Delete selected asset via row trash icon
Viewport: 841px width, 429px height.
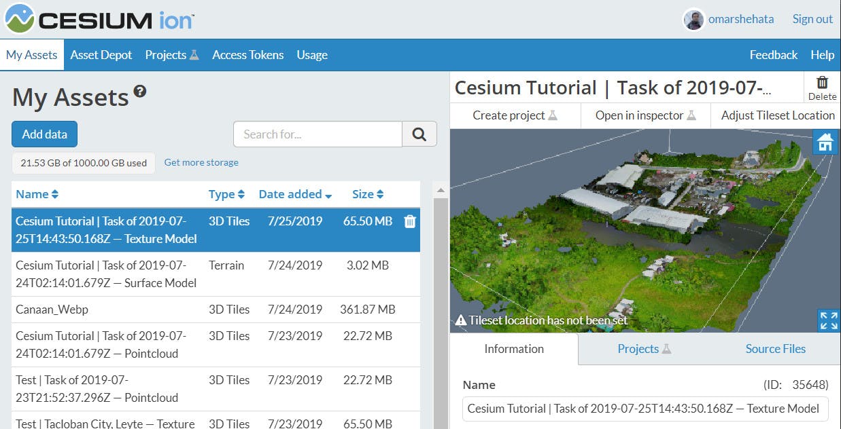(410, 221)
